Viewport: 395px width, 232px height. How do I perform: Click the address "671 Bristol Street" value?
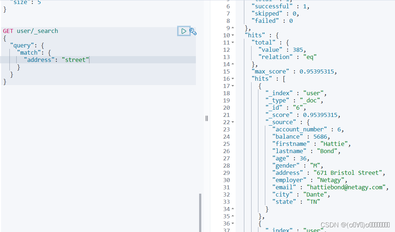point(348,173)
